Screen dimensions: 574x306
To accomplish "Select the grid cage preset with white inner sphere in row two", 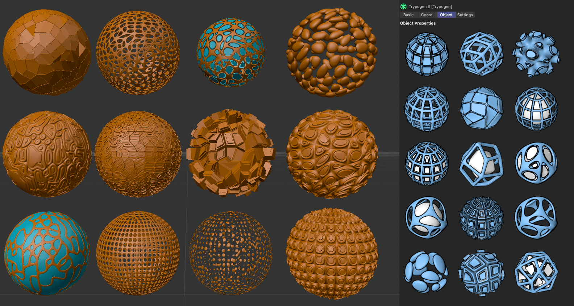I will tap(536, 109).
